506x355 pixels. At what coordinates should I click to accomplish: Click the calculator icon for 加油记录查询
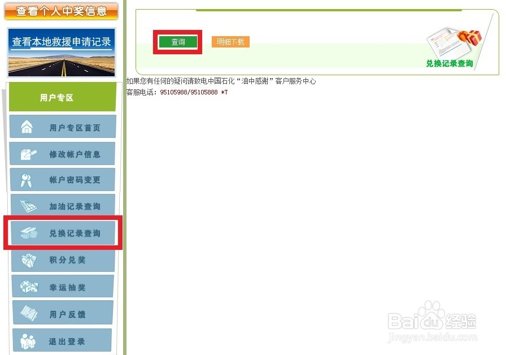point(28,206)
